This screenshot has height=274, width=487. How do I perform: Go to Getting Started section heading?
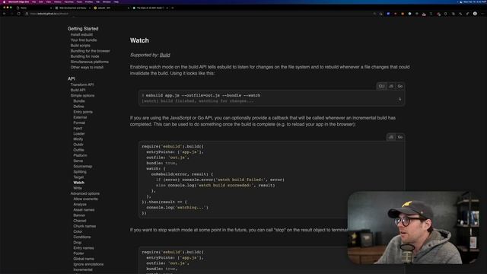click(x=83, y=29)
